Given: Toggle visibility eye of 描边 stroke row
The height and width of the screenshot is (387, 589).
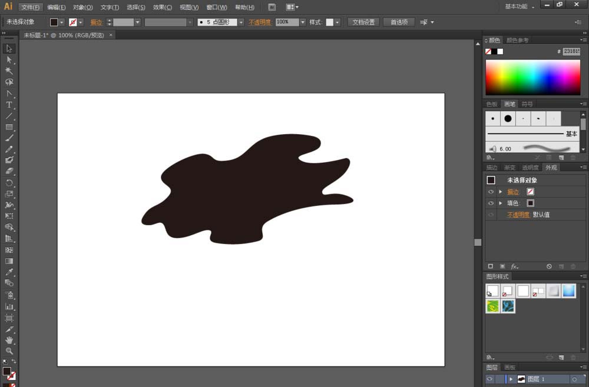Looking at the screenshot, I should click(491, 192).
